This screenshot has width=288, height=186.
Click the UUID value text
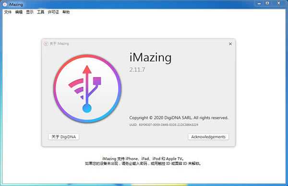[x=168, y=125]
